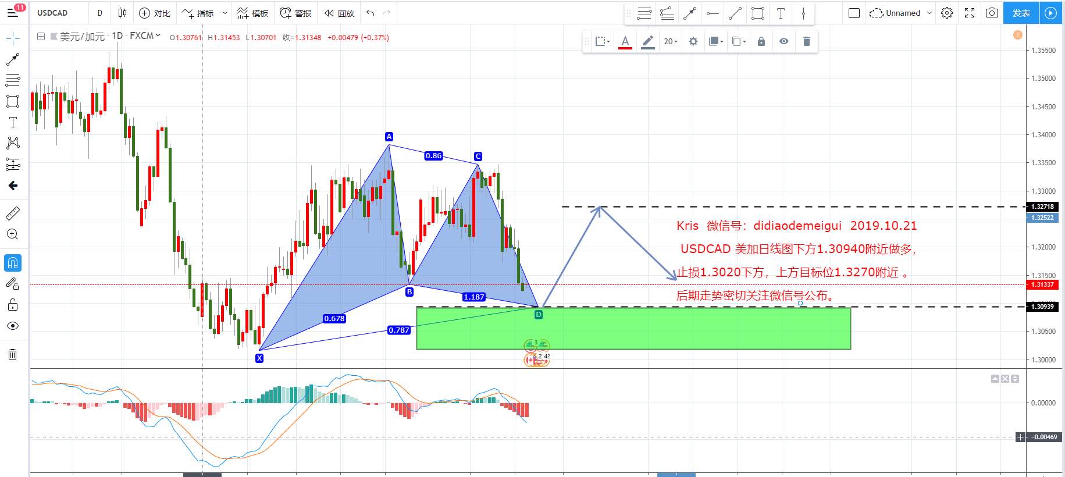Image resolution: width=1065 pixels, height=477 pixels.
Task: Open the visual order layers dropdown
Action: [x=716, y=41]
